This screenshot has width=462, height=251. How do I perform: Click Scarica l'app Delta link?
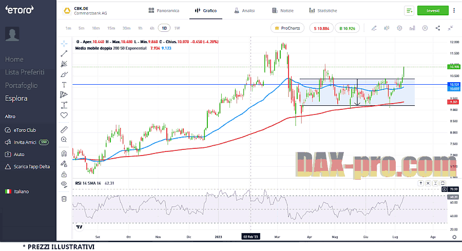point(27,167)
